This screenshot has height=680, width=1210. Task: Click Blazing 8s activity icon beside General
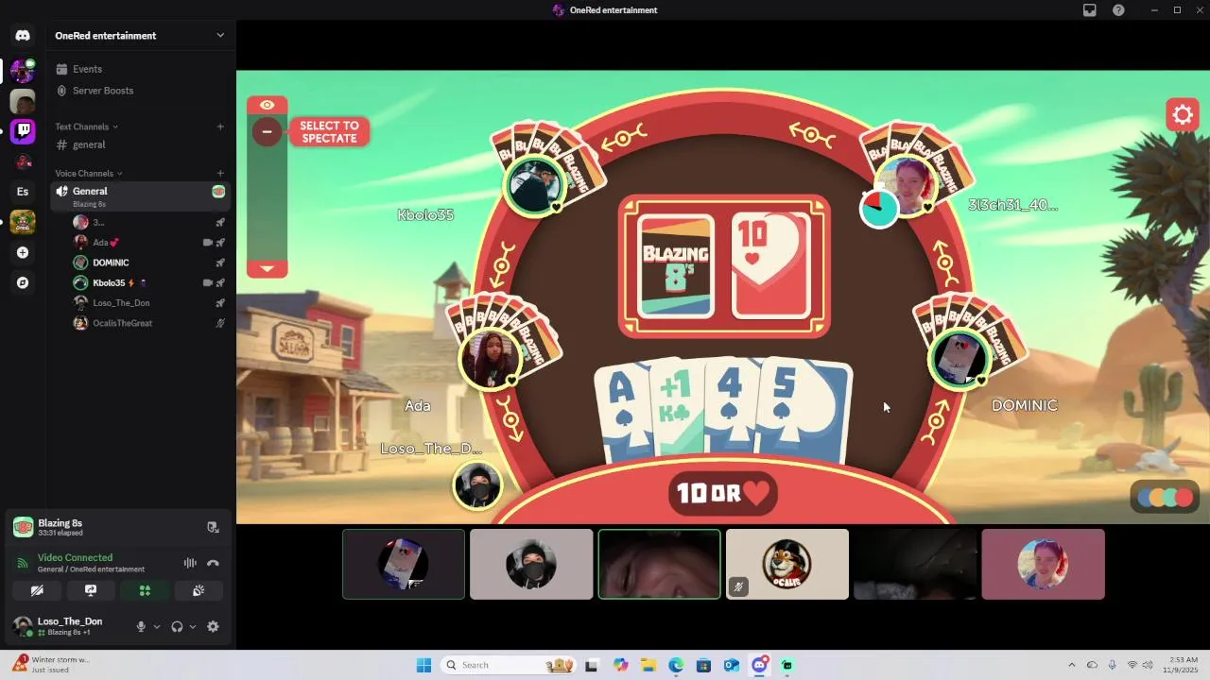tap(218, 192)
